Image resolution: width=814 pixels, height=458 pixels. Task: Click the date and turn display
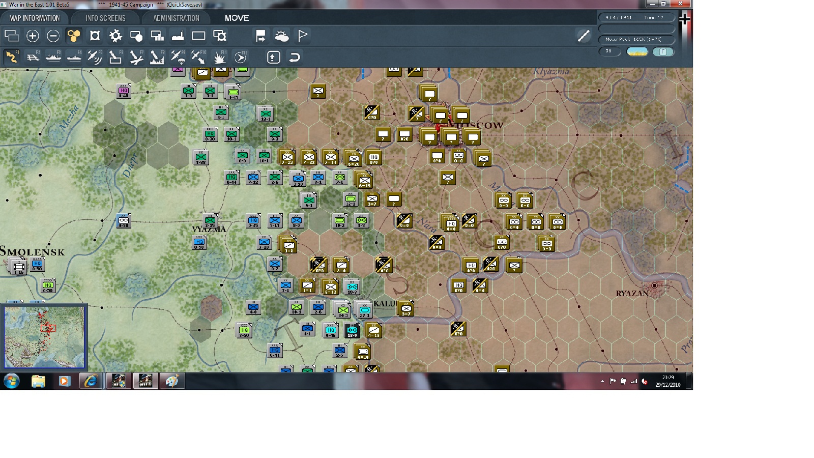point(636,17)
